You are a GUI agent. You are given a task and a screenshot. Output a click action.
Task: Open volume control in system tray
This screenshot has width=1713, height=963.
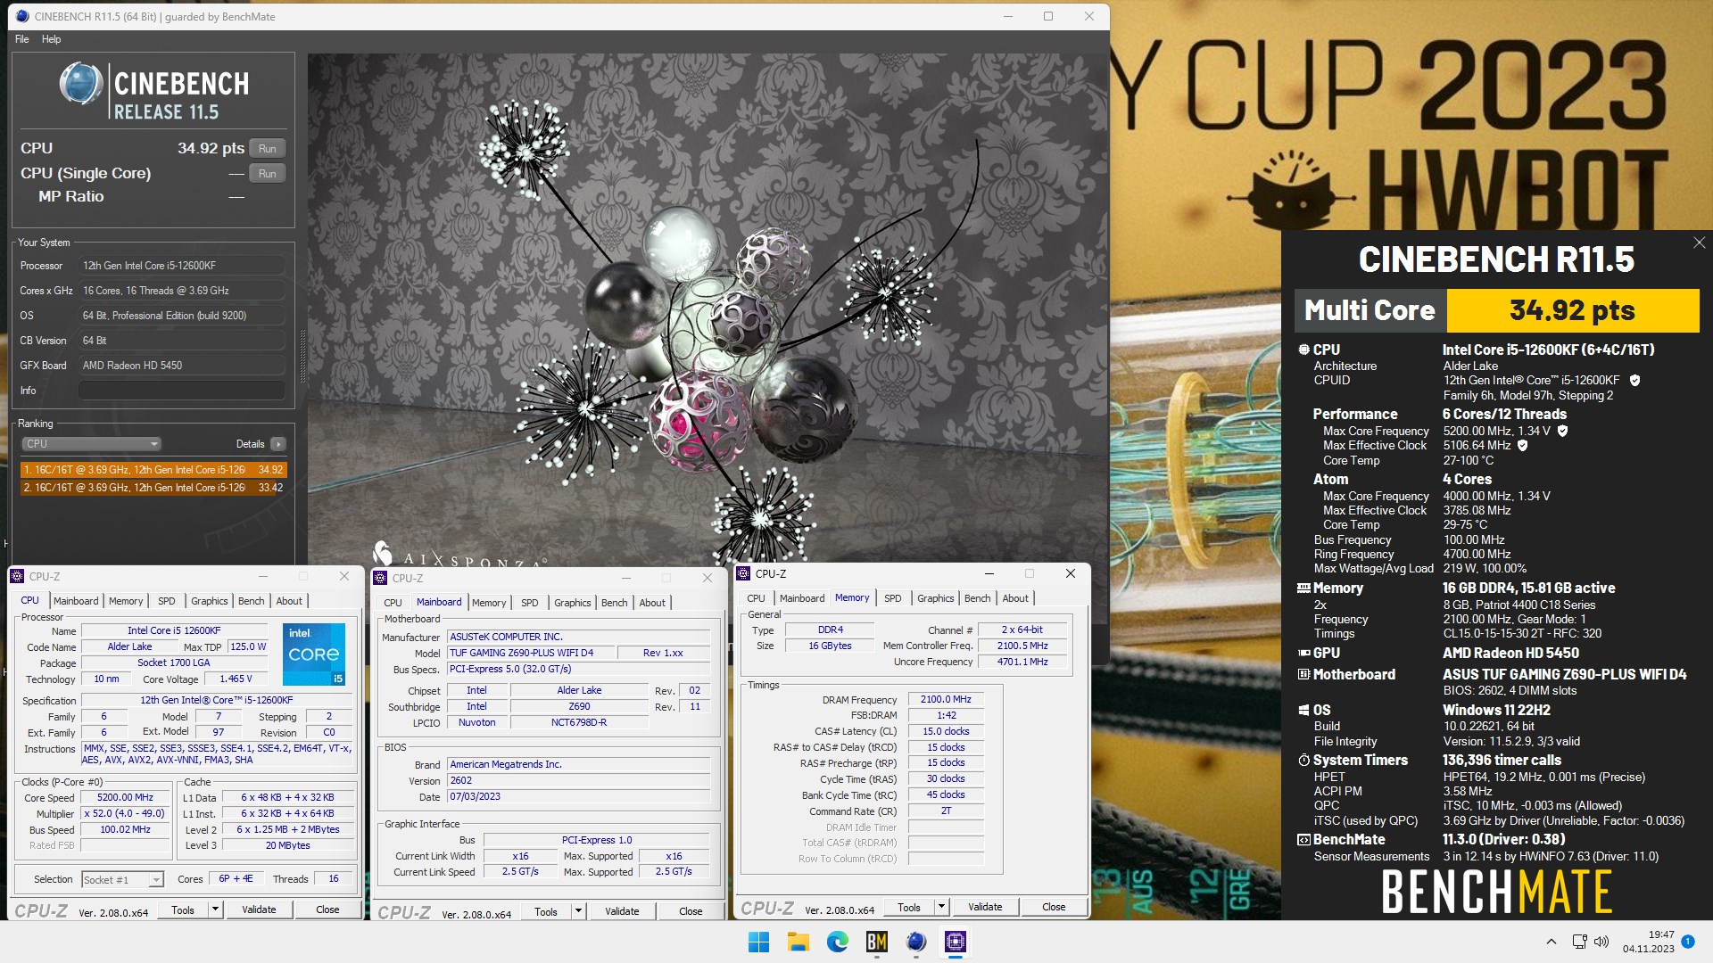[1601, 942]
